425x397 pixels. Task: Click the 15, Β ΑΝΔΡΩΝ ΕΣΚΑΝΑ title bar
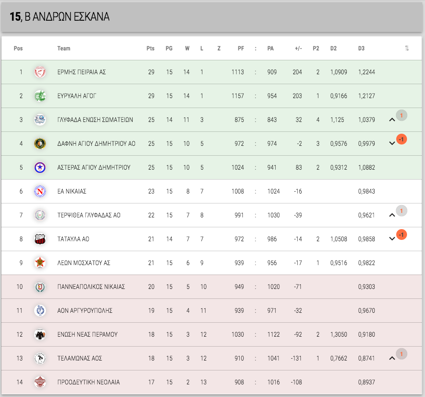(211, 17)
